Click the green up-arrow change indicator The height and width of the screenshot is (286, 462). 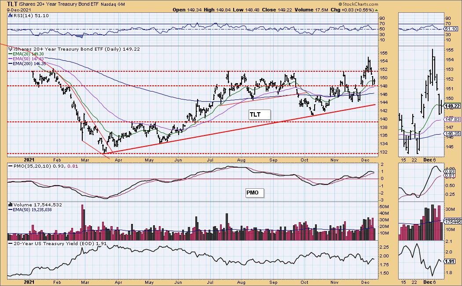(377, 10)
